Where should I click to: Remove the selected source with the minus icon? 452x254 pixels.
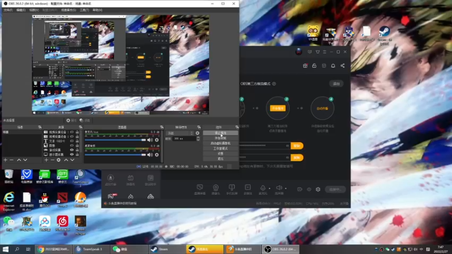point(53,160)
